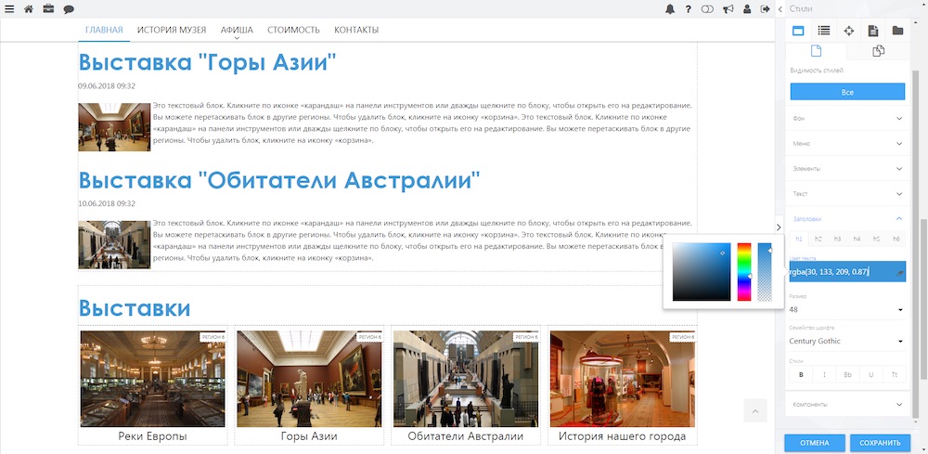Image resolution: width=928 pixels, height=454 pixels.
Task: Click the logout arrow icon
Action: (x=766, y=9)
